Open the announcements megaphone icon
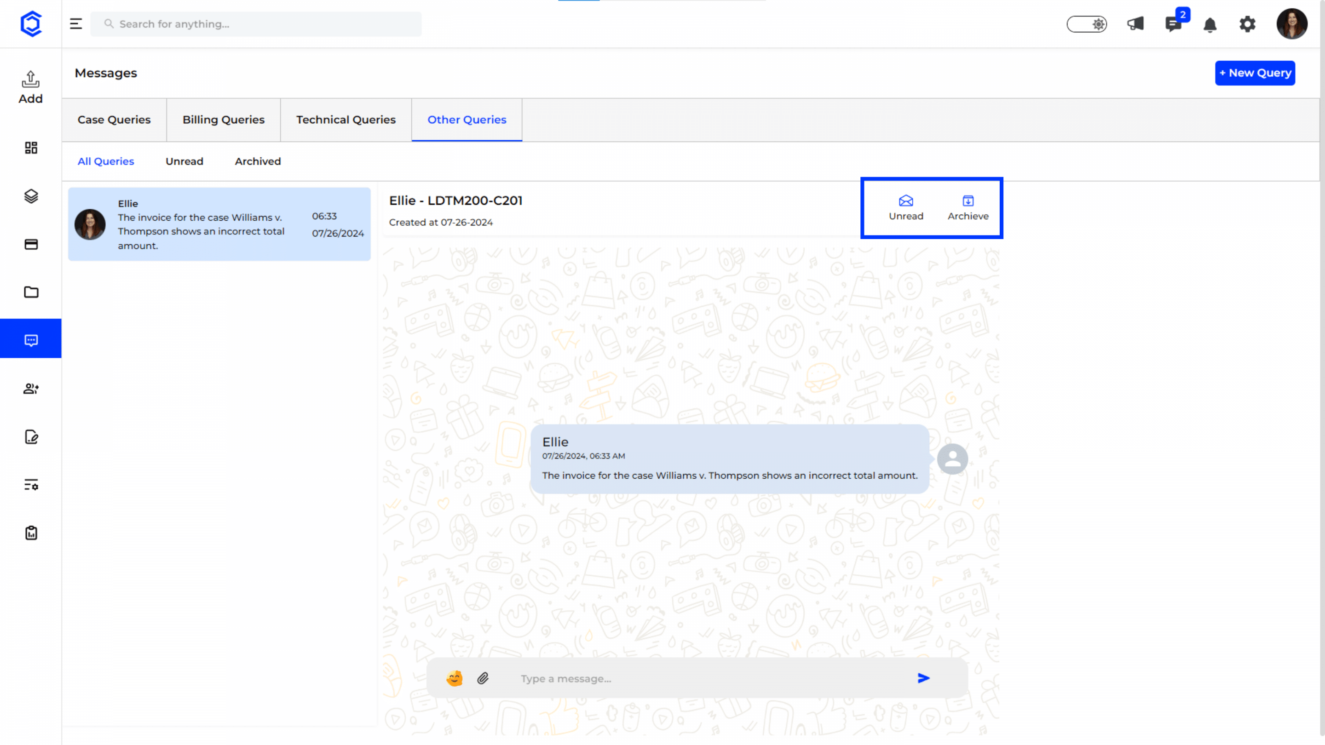This screenshot has width=1325, height=745. coord(1135,23)
